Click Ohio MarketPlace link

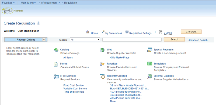pyautogui.click(x=120, y=57)
